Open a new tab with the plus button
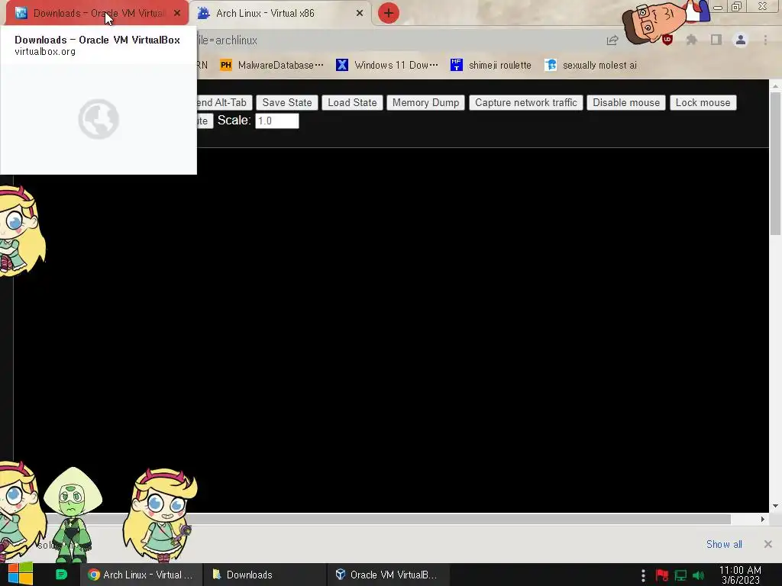Image resolution: width=782 pixels, height=586 pixels. pos(389,13)
